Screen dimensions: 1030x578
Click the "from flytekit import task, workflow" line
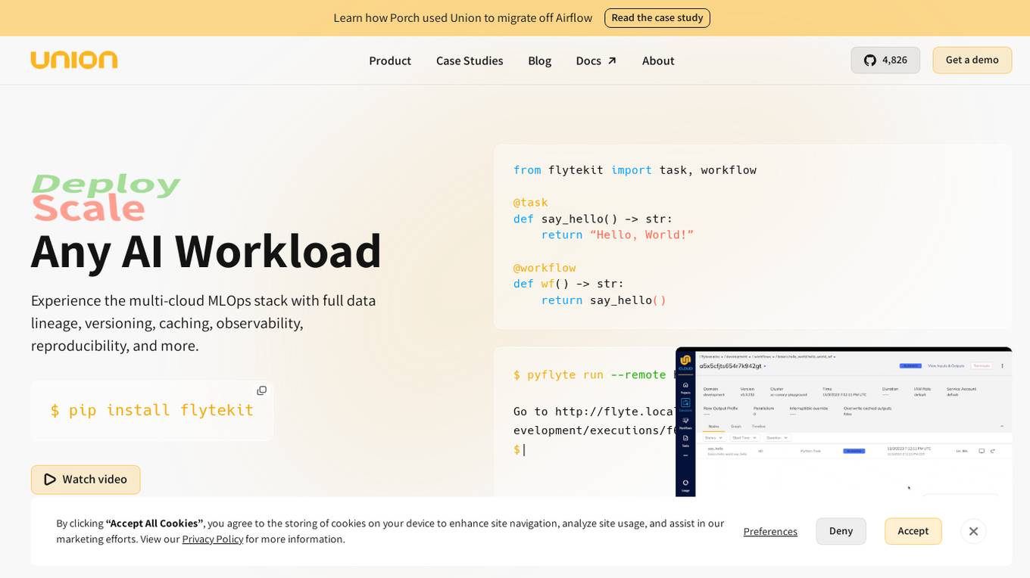tap(635, 170)
